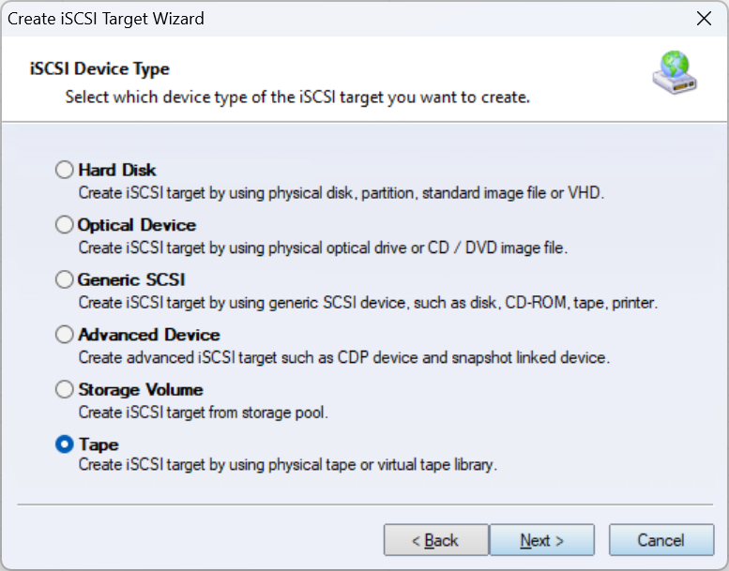Image resolution: width=729 pixels, height=571 pixels.
Task: Click the storage pool description text
Action: (x=203, y=412)
